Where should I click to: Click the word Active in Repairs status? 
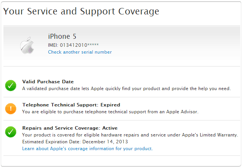[110, 128]
